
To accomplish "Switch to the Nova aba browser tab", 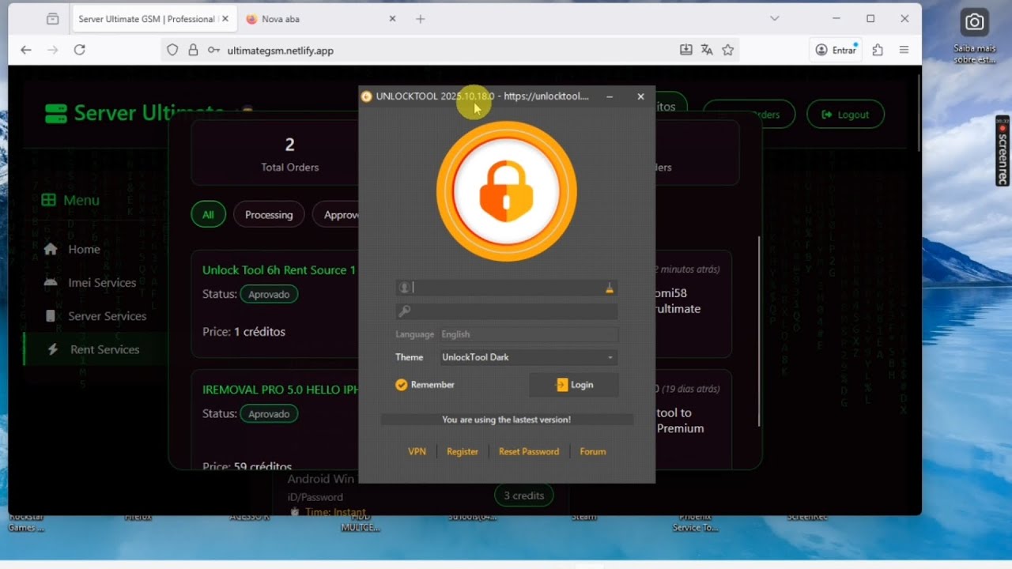I will pos(281,19).
